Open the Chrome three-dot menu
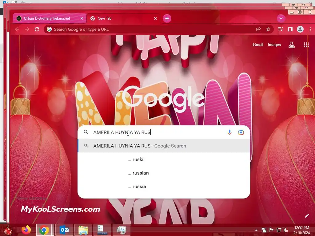Viewport: 315px width, 236px height. tap(310, 29)
